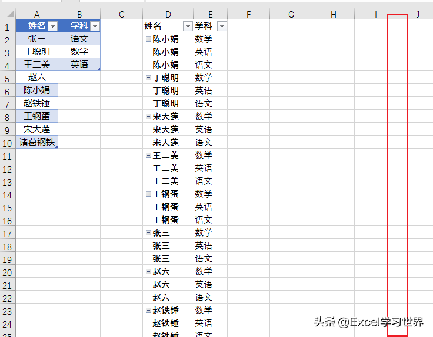
Task: Select column D header
Action: (x=168, y=14)
